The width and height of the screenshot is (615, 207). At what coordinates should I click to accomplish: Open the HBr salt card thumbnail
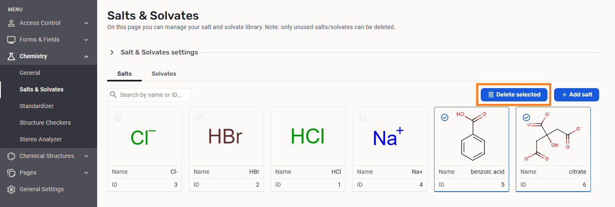[x=226, y=136]
